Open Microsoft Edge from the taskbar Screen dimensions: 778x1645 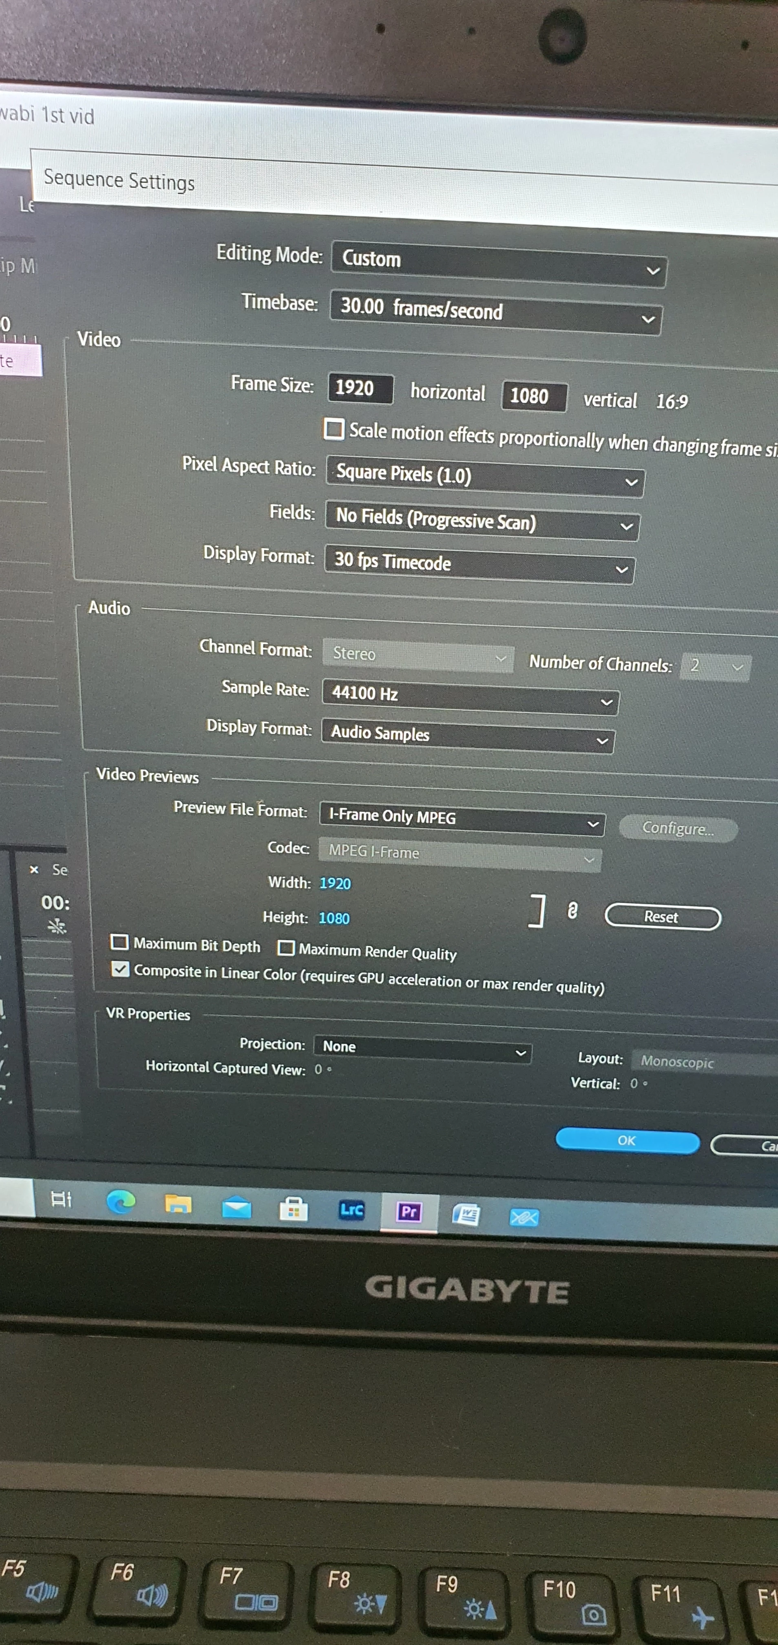click(x=121, y=1202)
